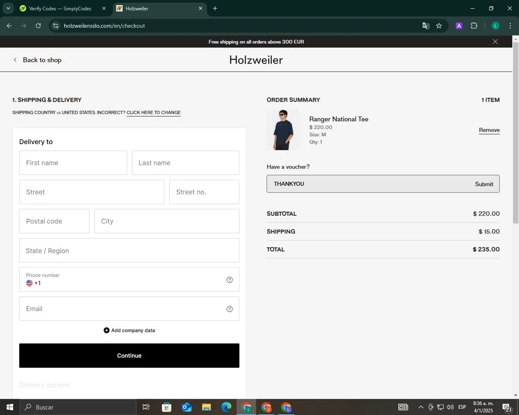Focus the Email field
Screen dimensions: 519x415
pyautogui.click(x=129, y=308)
